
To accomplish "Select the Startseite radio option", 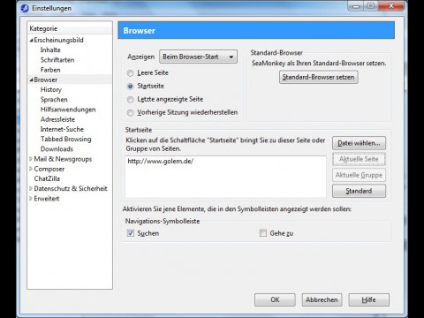I will click(130, 87).
